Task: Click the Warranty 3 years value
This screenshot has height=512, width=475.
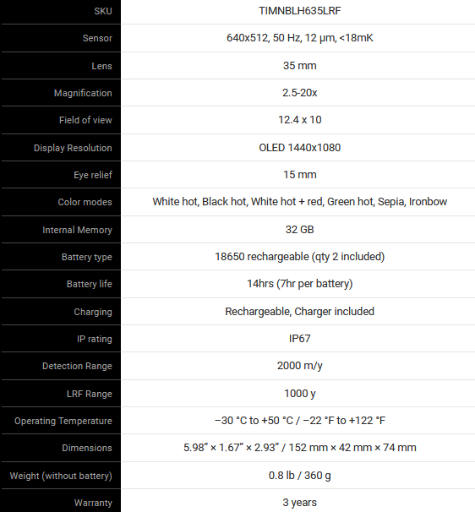Action: 299,502
